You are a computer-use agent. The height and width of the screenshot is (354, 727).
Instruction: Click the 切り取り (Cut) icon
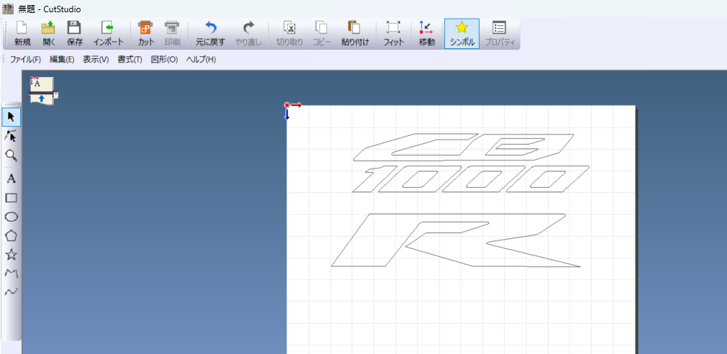(x=290, y=33)
